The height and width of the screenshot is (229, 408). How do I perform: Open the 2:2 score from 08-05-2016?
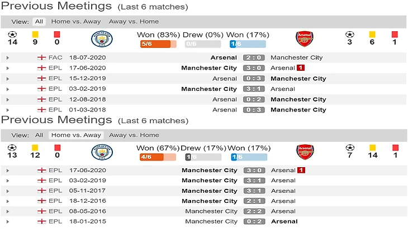click(254, 212)
